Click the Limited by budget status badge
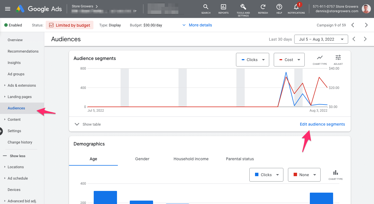The height and width of the screenshot is (204, 374). (x=70, y=25)
